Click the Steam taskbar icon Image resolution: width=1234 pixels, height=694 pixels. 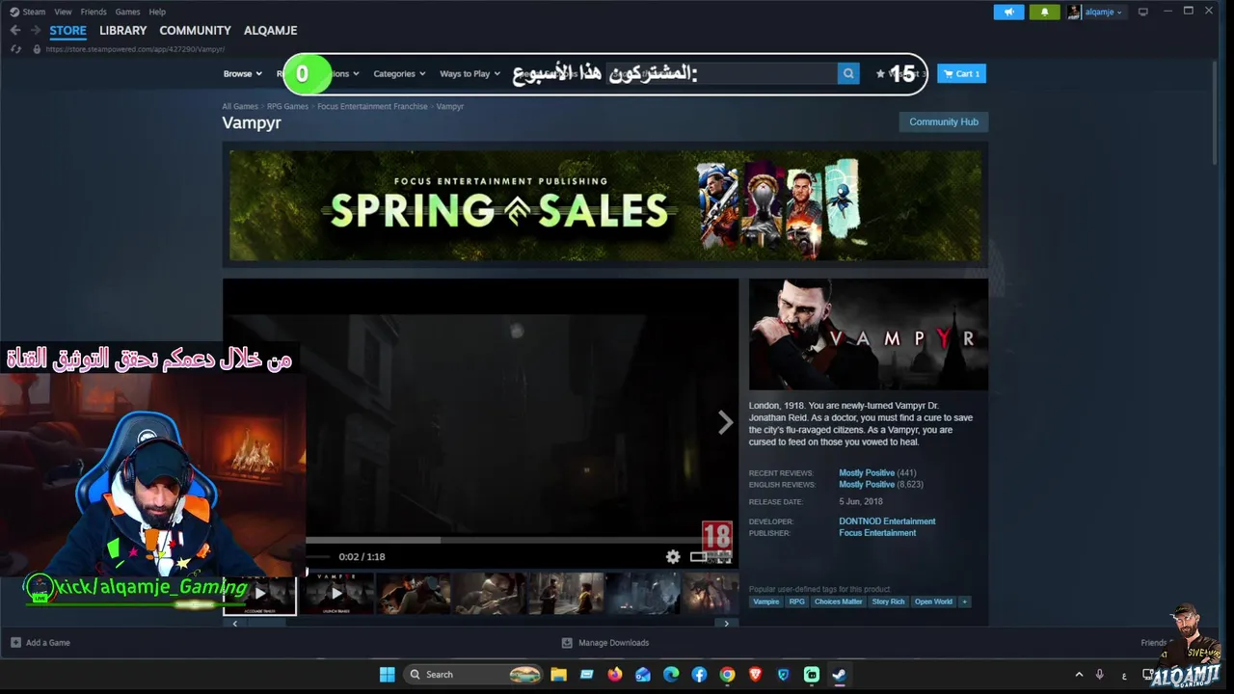pyautogui.click(x=839, y=675)
